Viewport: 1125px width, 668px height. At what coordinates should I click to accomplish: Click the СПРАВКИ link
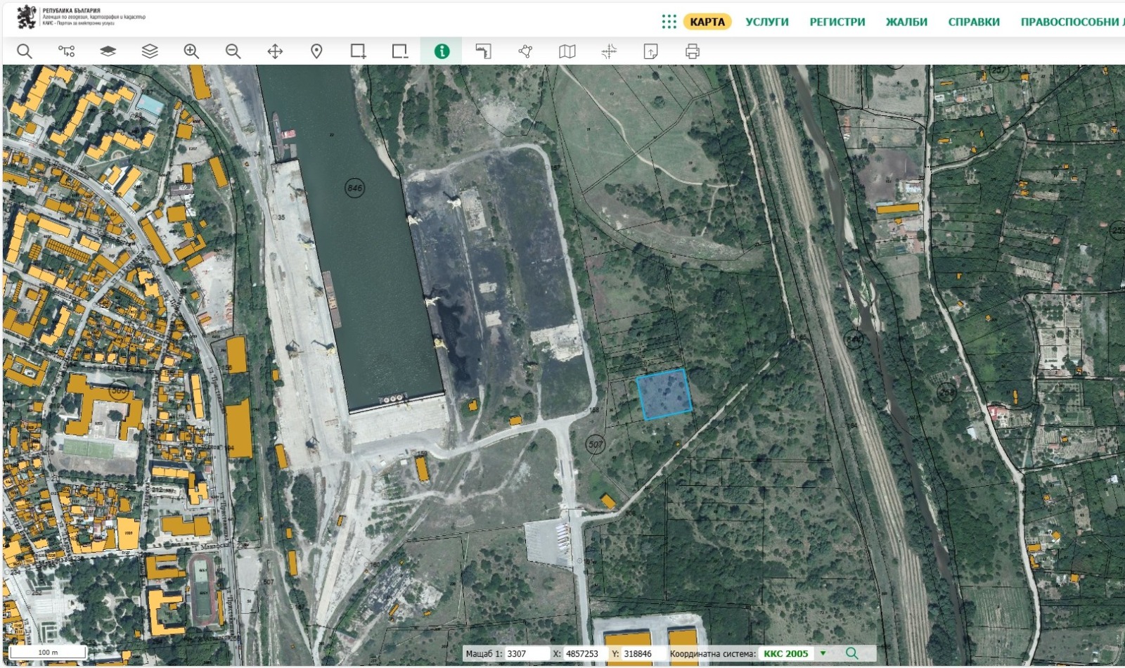(x=973, y=22)
